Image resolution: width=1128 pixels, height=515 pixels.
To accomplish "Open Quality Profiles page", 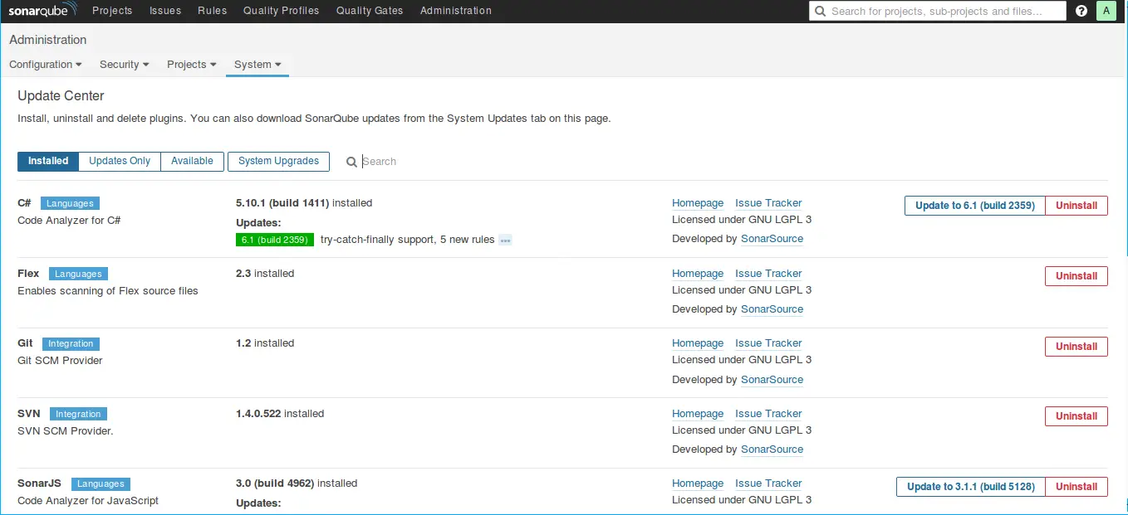I will point(281,11).
